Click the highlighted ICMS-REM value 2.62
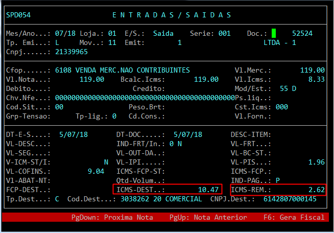 [x=317, y=190]
